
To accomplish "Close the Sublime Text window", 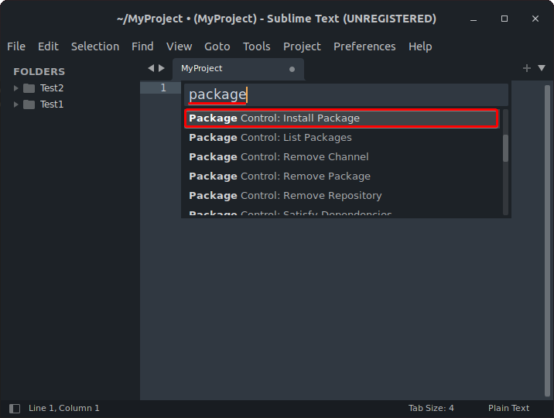I will 535,19.
